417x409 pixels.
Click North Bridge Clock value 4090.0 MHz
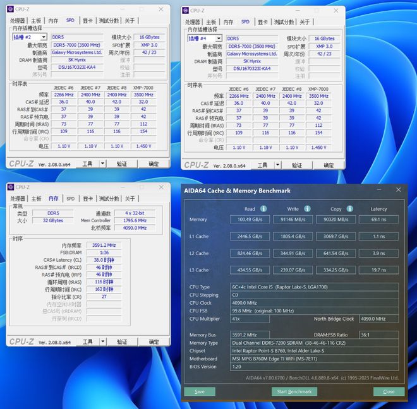pyautogui.click(x=378, y=319)
